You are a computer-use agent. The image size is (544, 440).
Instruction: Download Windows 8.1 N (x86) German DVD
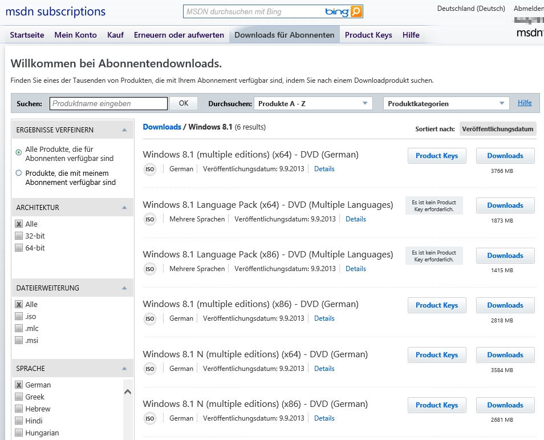point(505,405)
